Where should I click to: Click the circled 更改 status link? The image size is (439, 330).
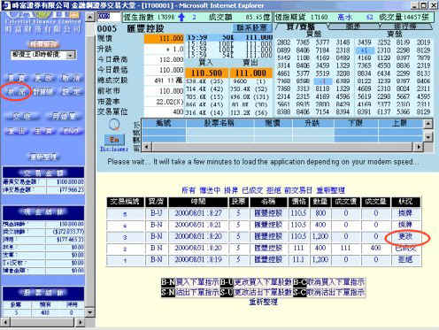click(405, 236)
